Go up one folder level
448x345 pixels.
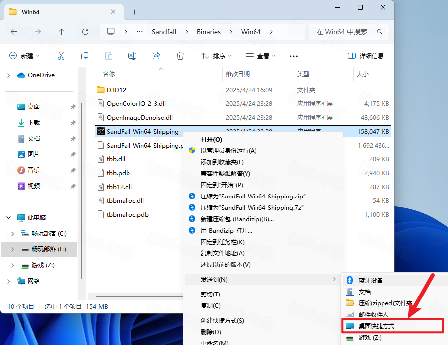[x=61, y=32]
